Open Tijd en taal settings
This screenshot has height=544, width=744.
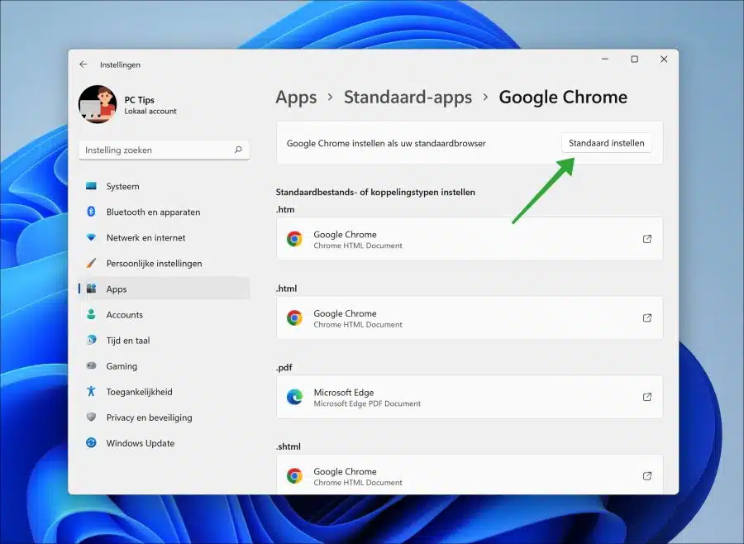[x=165, y=341]
